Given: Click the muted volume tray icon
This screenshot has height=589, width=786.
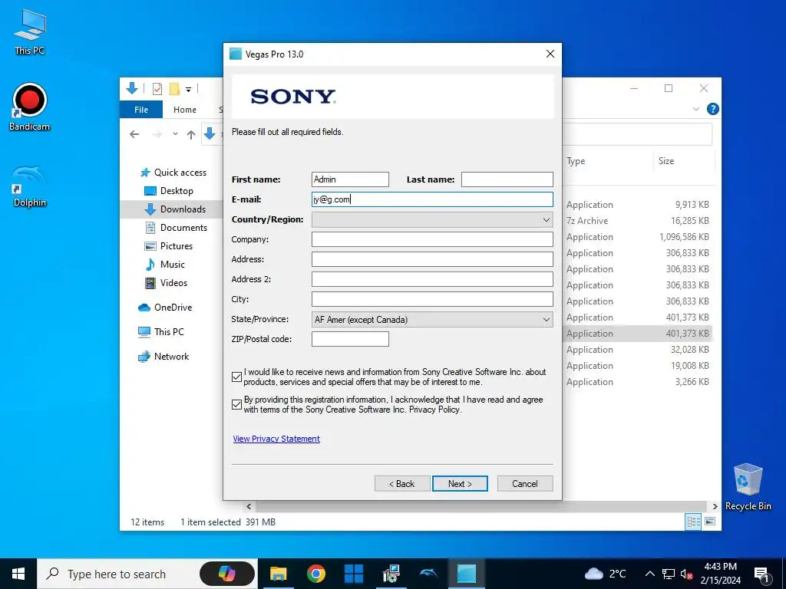Looking at the screenshot, I should click(687, 574).
